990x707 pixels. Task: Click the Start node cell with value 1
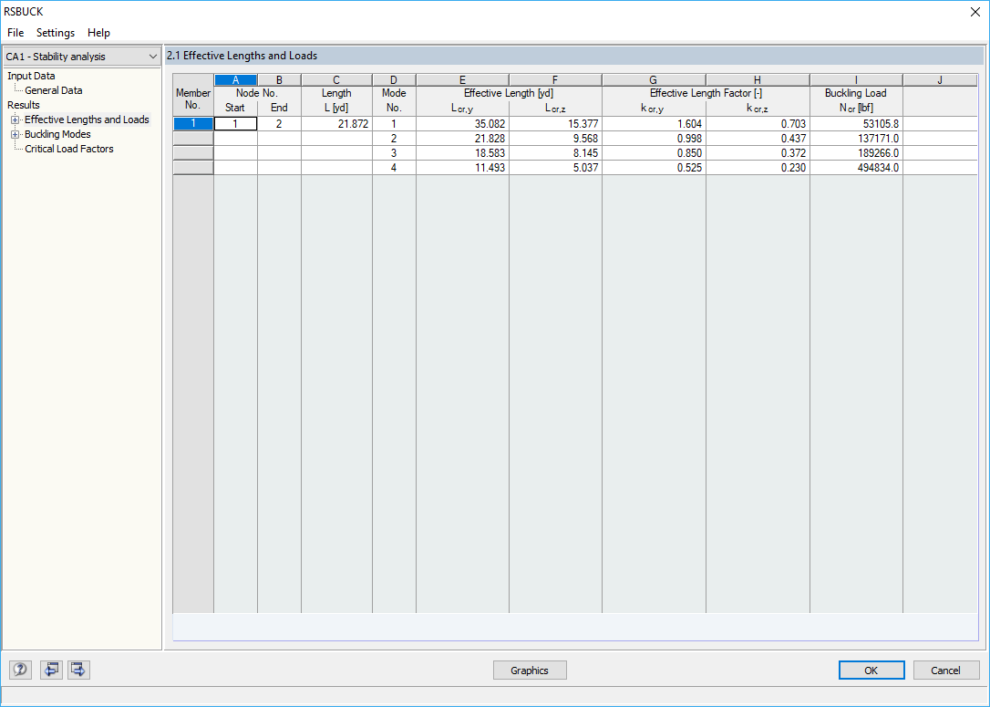235,124
